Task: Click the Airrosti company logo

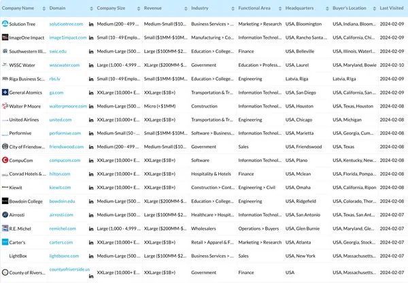Action: (x=5, y=215)
